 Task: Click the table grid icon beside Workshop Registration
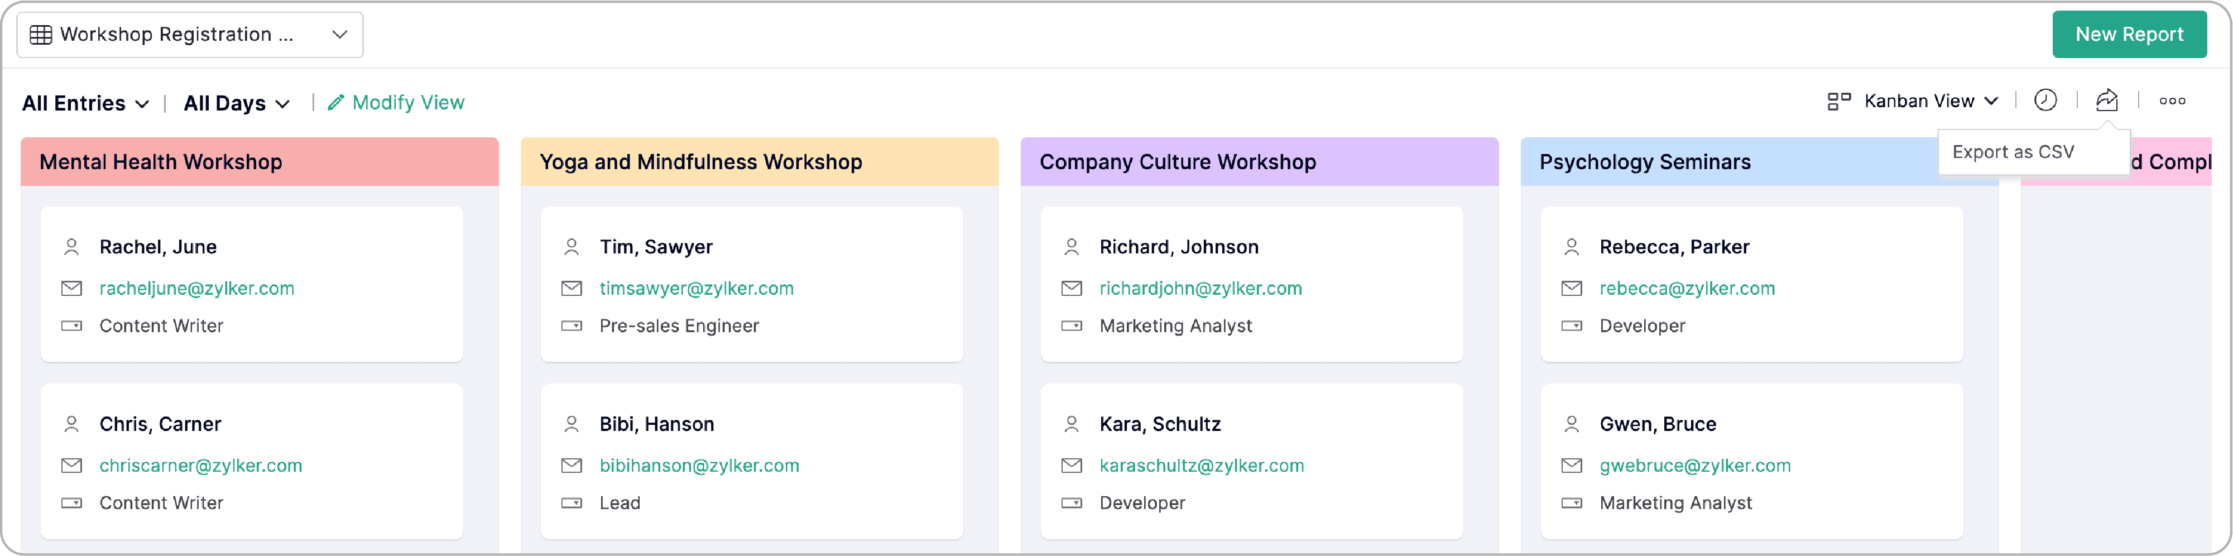41,35
